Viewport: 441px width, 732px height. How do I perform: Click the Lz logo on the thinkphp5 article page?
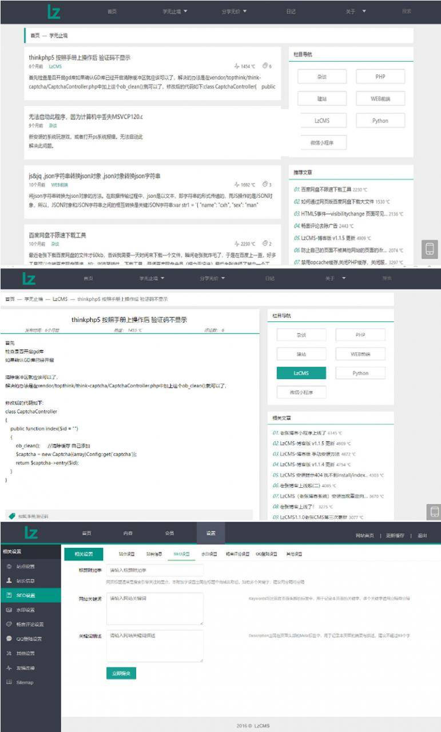[x=29, y=279]
